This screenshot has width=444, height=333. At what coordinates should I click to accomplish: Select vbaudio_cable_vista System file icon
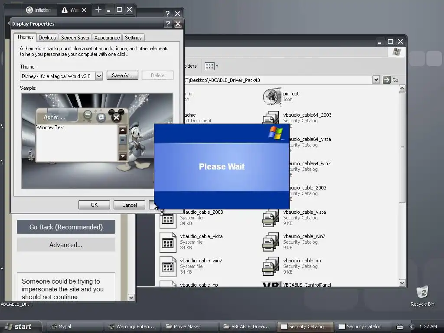pos(168,242)
